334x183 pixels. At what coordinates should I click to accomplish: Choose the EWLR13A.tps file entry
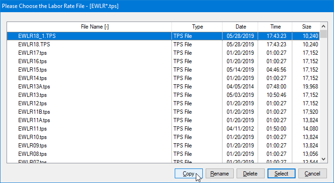(x=163, y=87)
